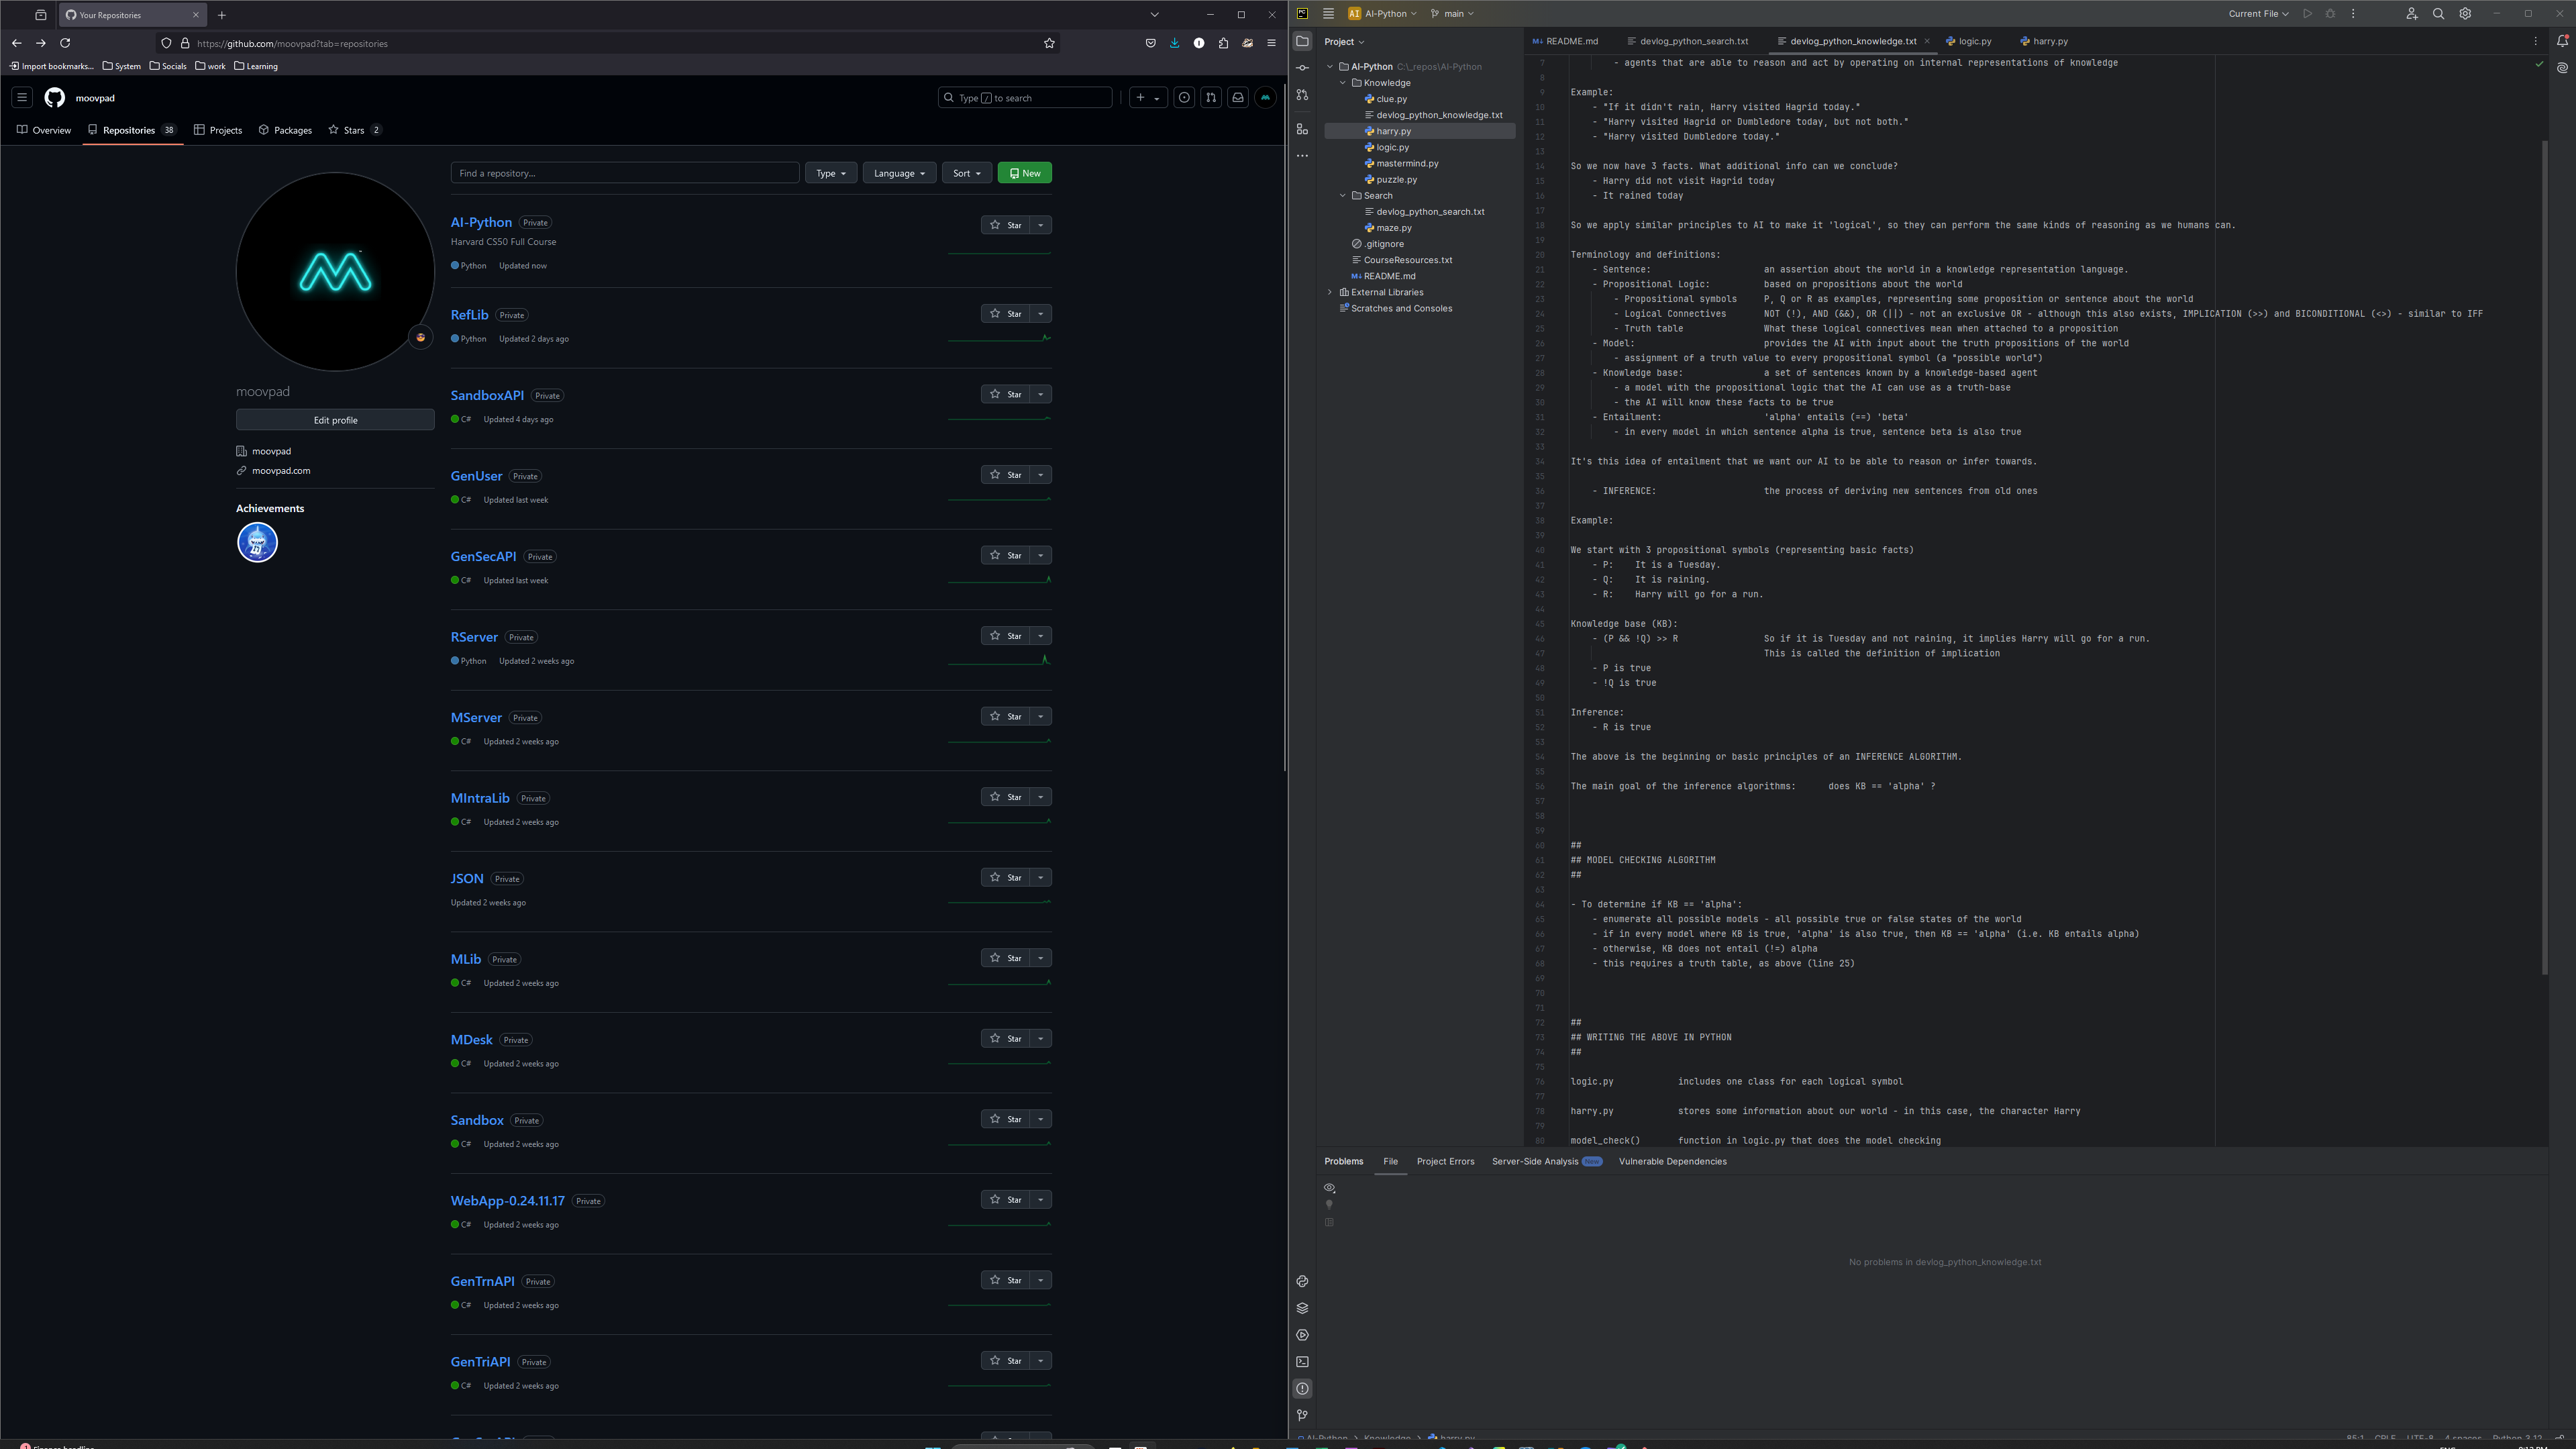Open the Structure tool window
Image resolution: width=2576 pixels, height=1449 pixels.
tap(1302, 129)
